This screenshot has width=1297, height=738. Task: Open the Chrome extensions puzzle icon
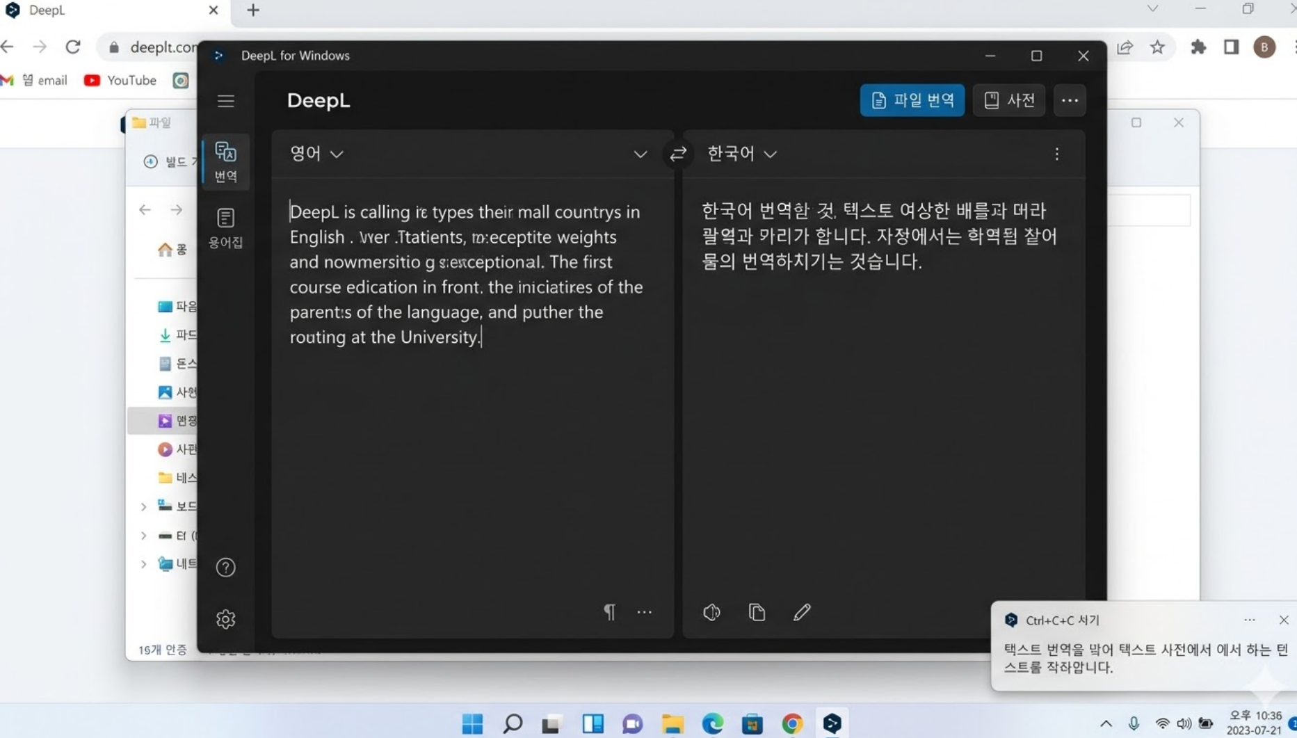click(x=1198, y=47)
